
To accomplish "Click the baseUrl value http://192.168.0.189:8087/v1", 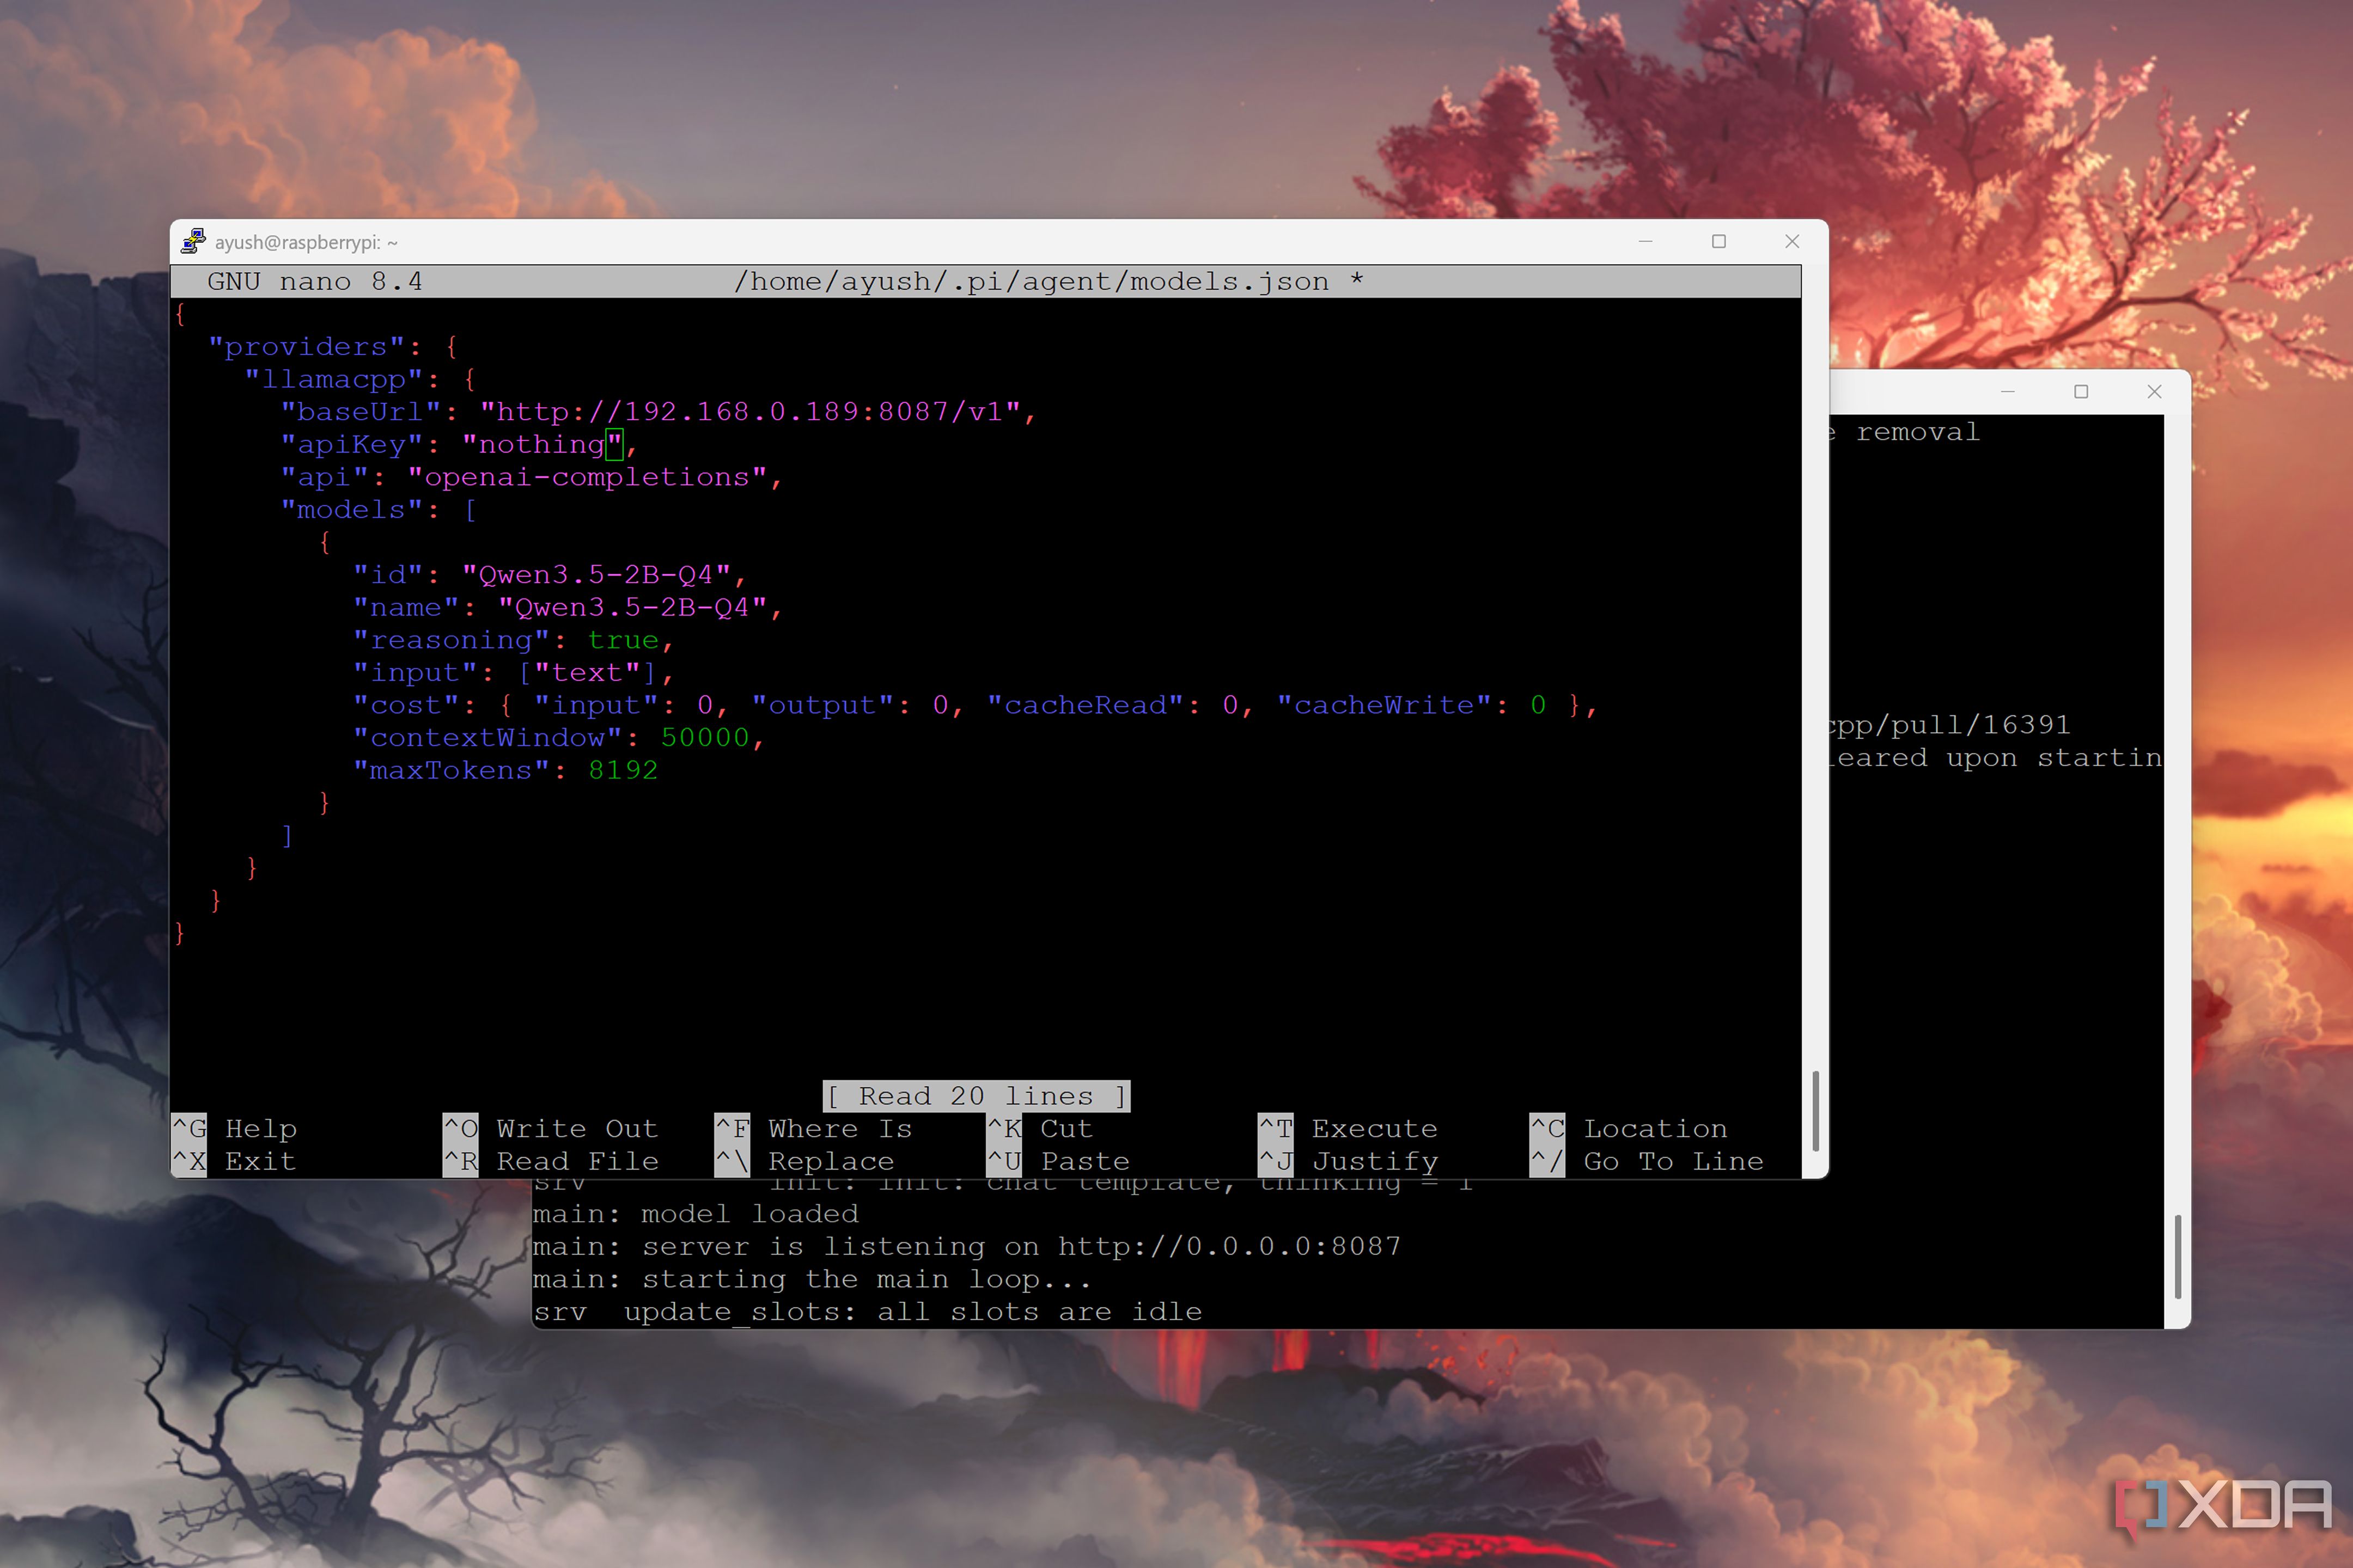I will pos(749,412).
